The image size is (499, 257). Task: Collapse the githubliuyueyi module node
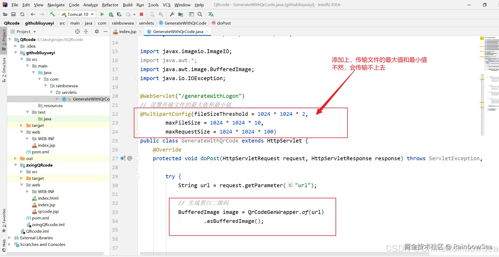[x=16, y=53]
